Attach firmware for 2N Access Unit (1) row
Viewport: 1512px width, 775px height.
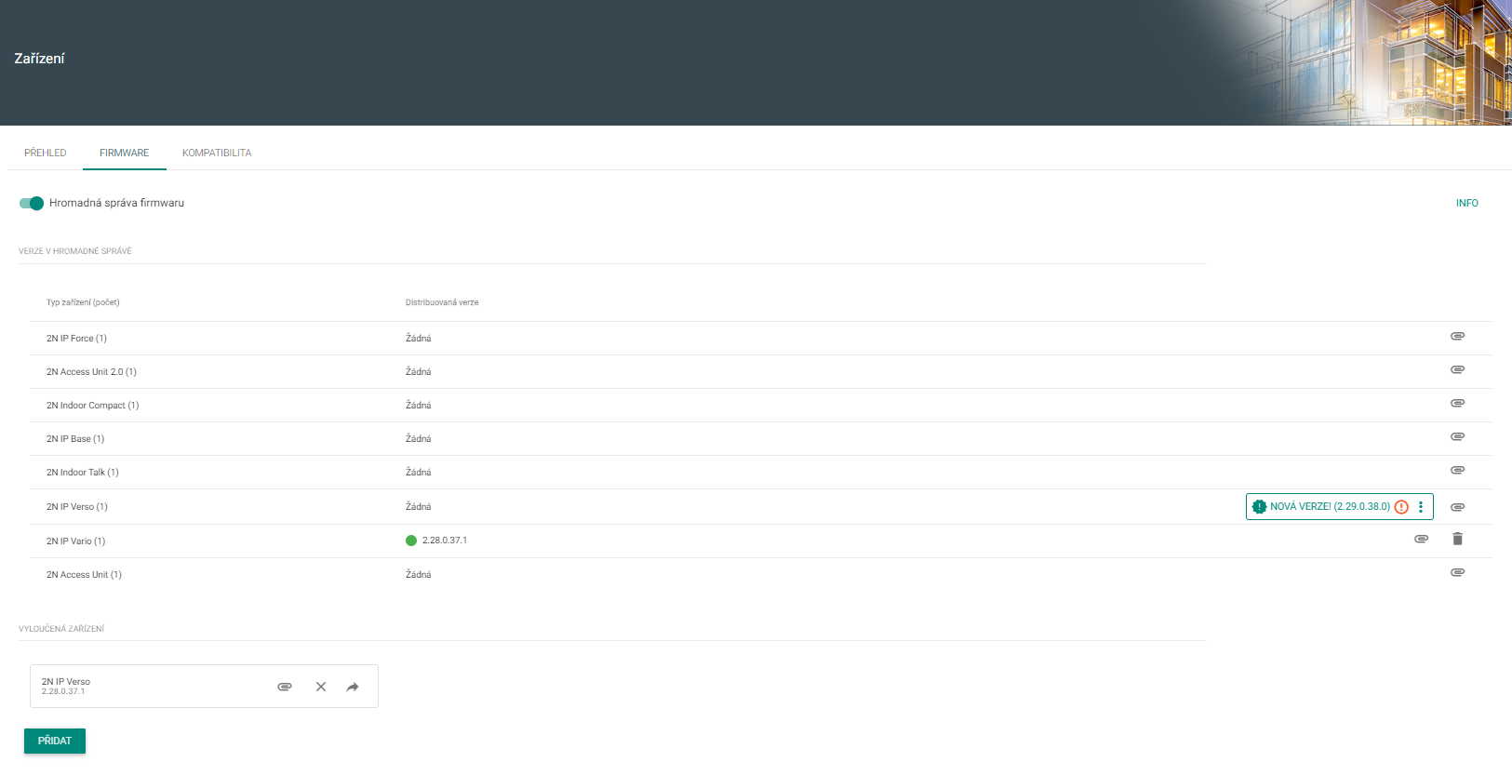pyautogui.click(x=1457, y=572)
